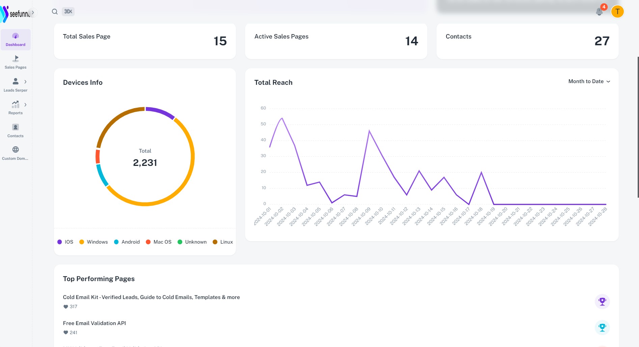Screen dimensions: 639x347
Task: Click the page vertical scrollbar
Action: [x=638, y=127]
